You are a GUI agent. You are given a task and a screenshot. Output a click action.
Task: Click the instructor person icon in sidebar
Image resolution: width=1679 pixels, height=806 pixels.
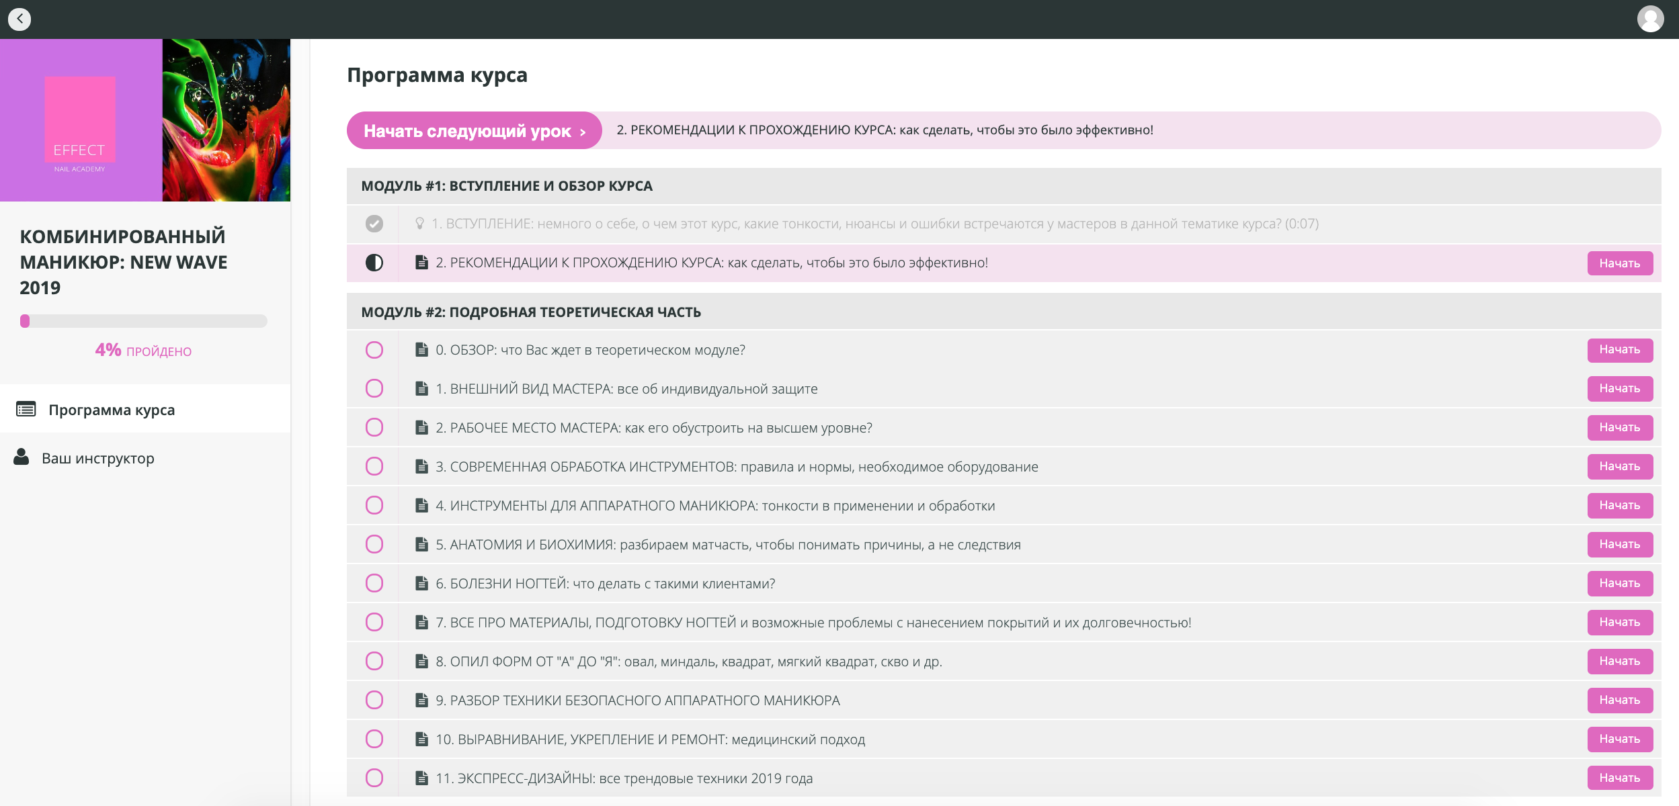22,457
